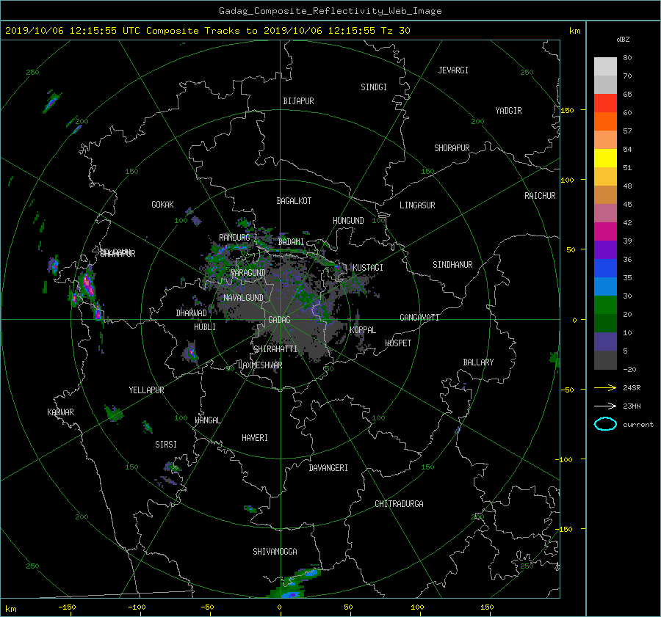
Task: Select the magenta 39 dBZ color swatch
Action: coord(605,231)
